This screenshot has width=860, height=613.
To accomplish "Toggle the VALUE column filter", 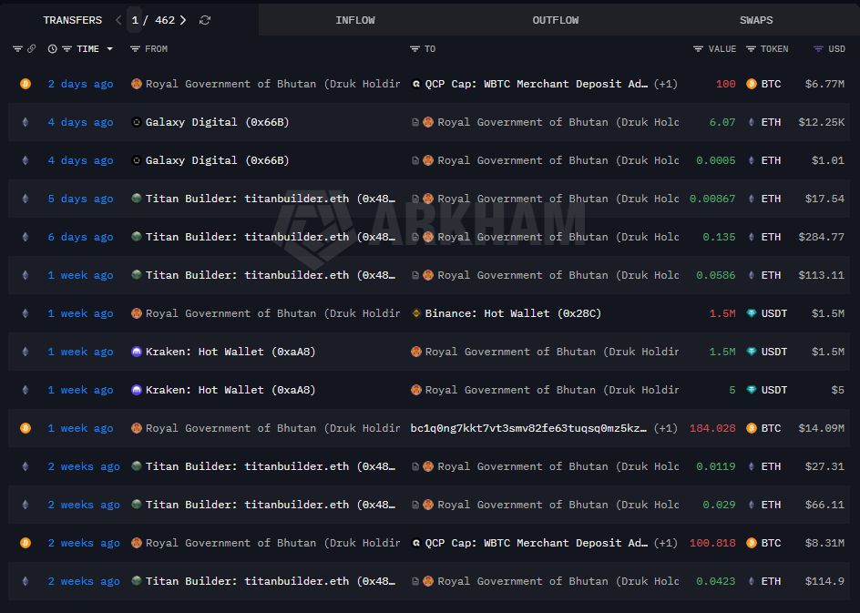I will (698, 49).
